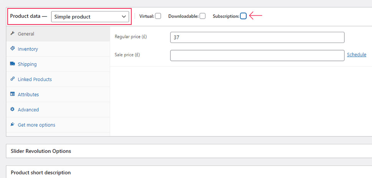Open the Get more options tab
Image resolution: width=372 pixels, height=178 pixels.
58,125
